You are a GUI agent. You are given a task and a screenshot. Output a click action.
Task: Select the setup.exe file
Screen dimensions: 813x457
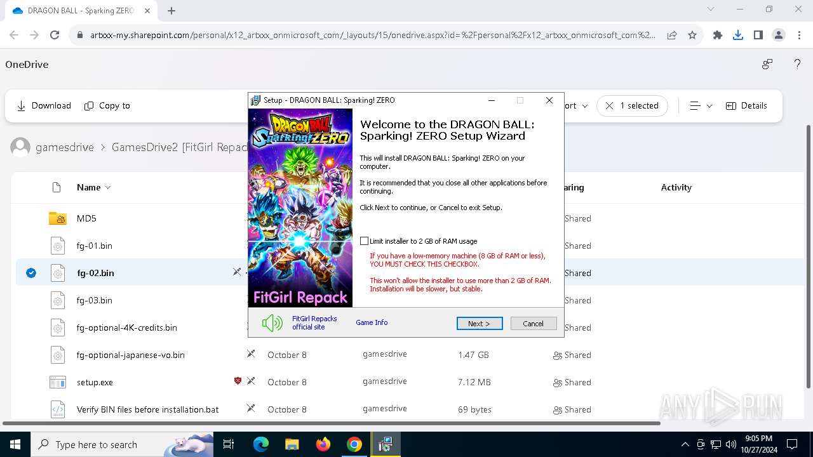(x=95, y=382)
